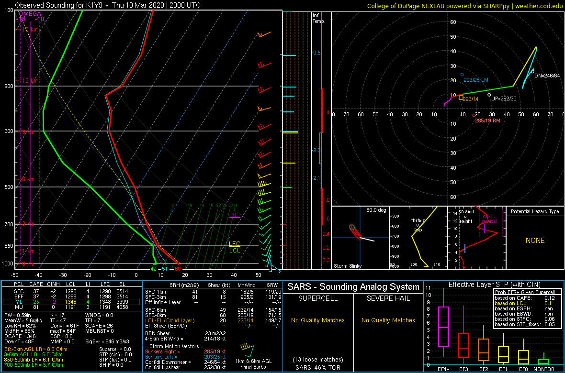This screenshot has height=373, width=565.
Task: Click the surface temperature value 60
Action: point(177,269)
